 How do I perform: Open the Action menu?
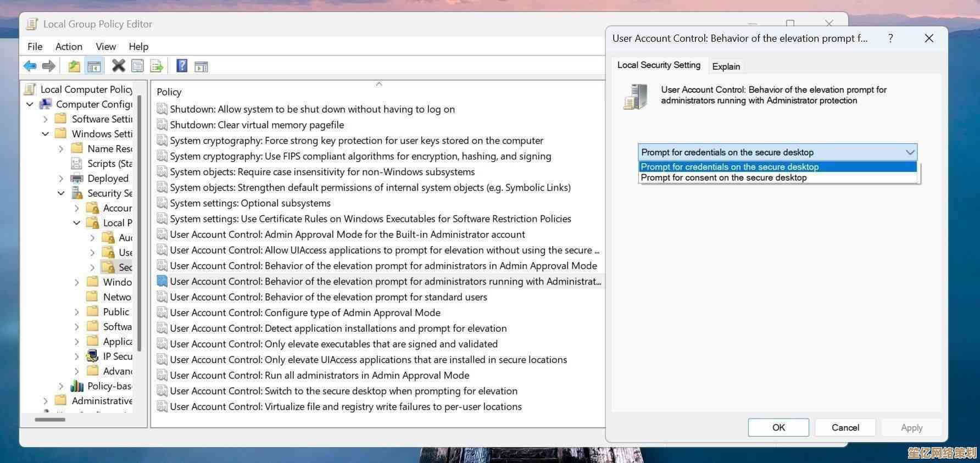(x=69, y=47)
